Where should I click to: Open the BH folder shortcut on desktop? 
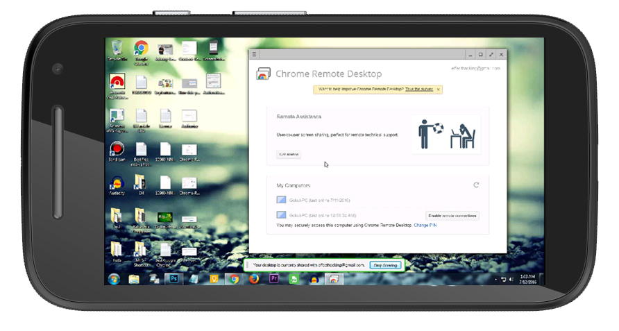(141, 185)
